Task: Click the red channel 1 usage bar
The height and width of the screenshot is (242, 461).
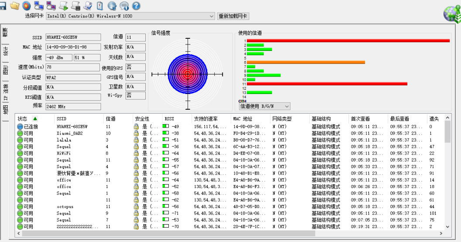Action: pos(348,41)
